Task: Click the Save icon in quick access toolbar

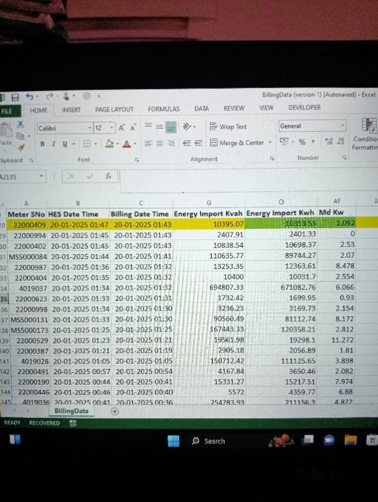Action: [15, 97]
